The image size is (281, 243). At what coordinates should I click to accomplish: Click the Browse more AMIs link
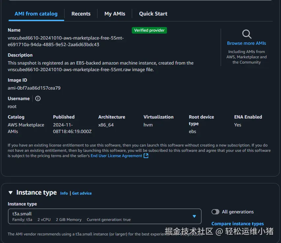247,43
